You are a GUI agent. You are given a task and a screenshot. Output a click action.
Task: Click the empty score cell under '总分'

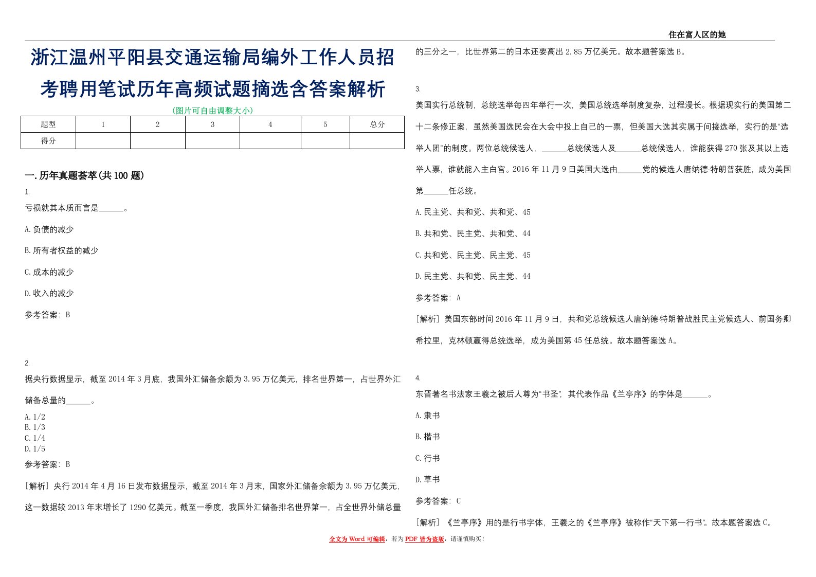377,141
